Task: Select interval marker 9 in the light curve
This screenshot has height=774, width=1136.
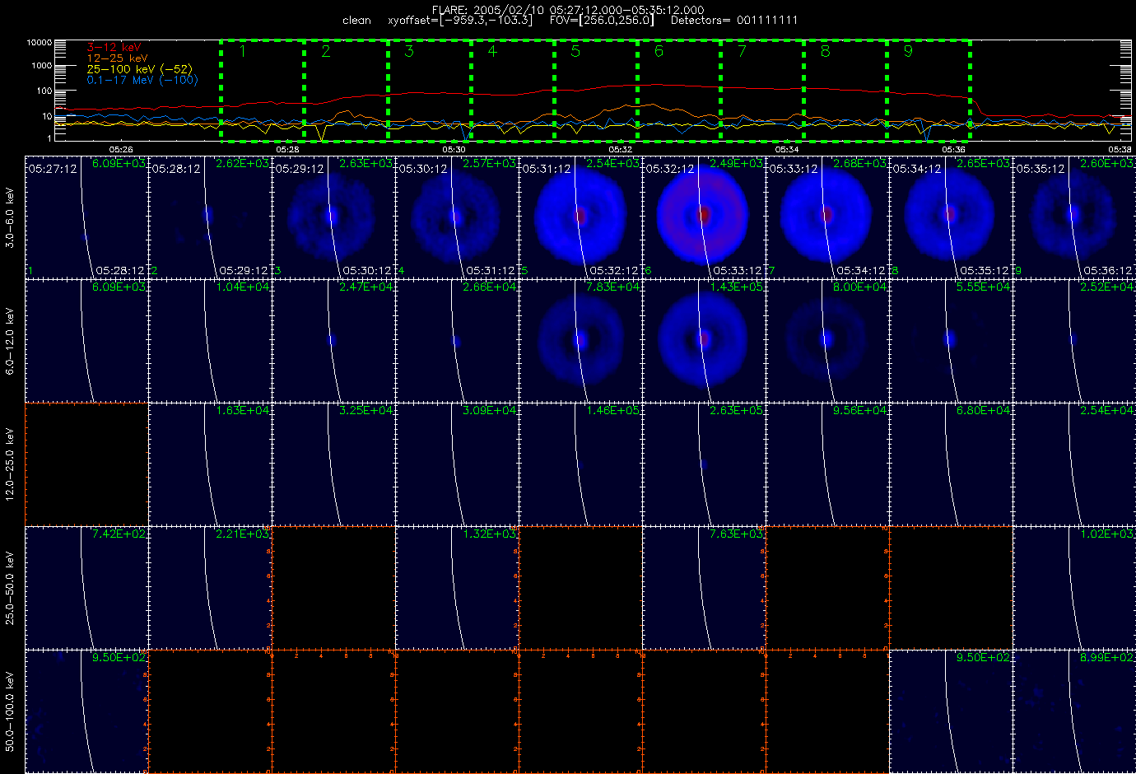Action: coord(908,51)
